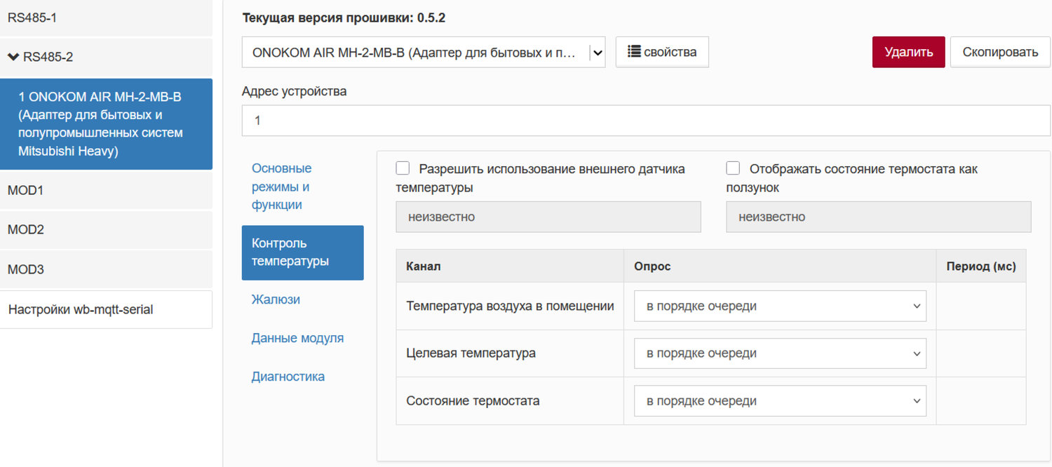Viewport: 1052px width, 467px height.
Task: Open the RS485-1 port section
Action: tap(106, 18)
